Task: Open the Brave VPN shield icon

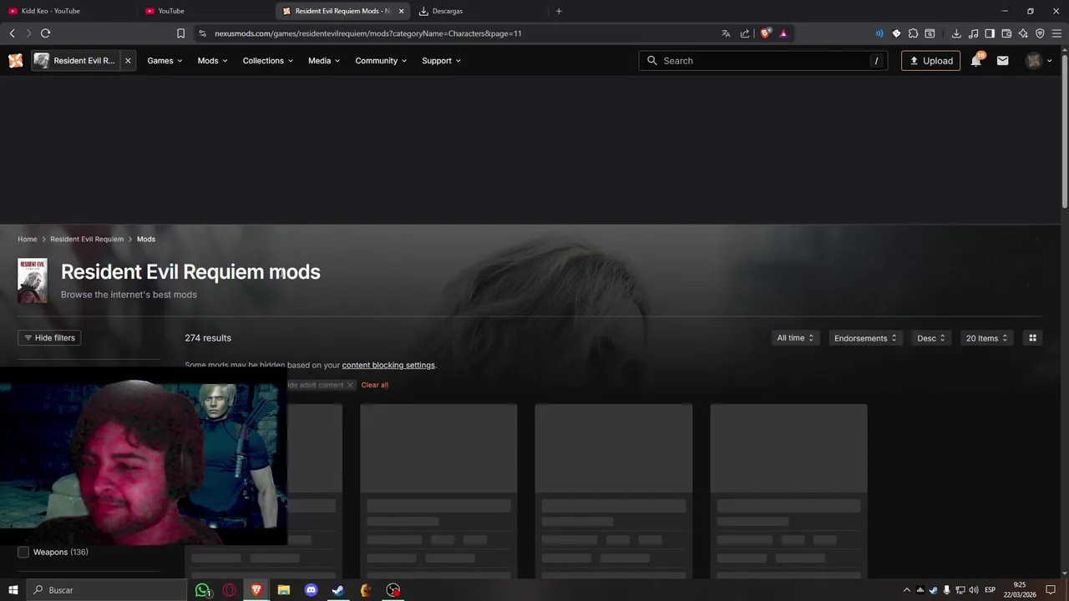Action: tap(1040, 33)
